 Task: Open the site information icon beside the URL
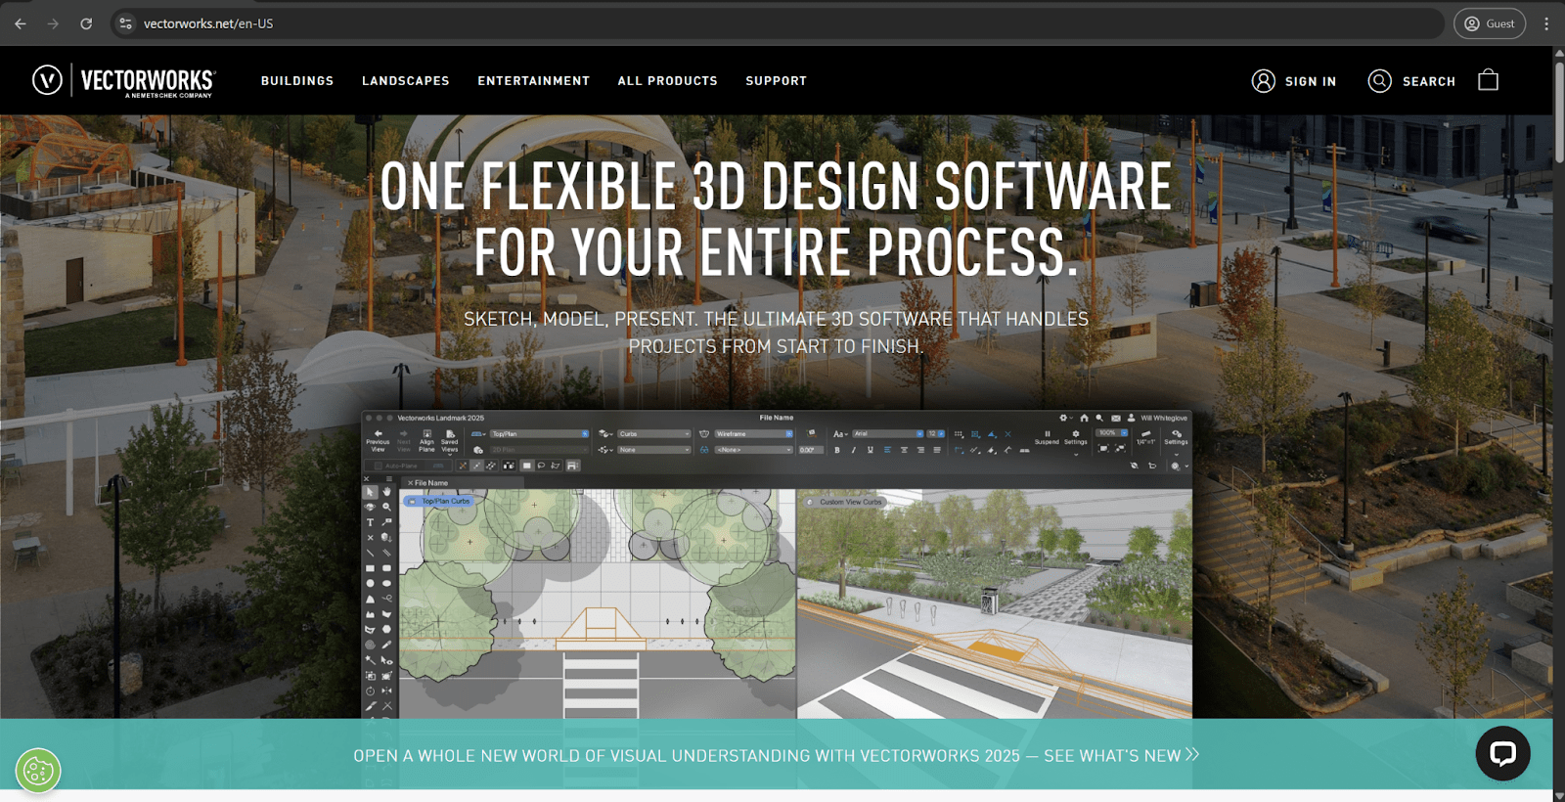(125, 23)
